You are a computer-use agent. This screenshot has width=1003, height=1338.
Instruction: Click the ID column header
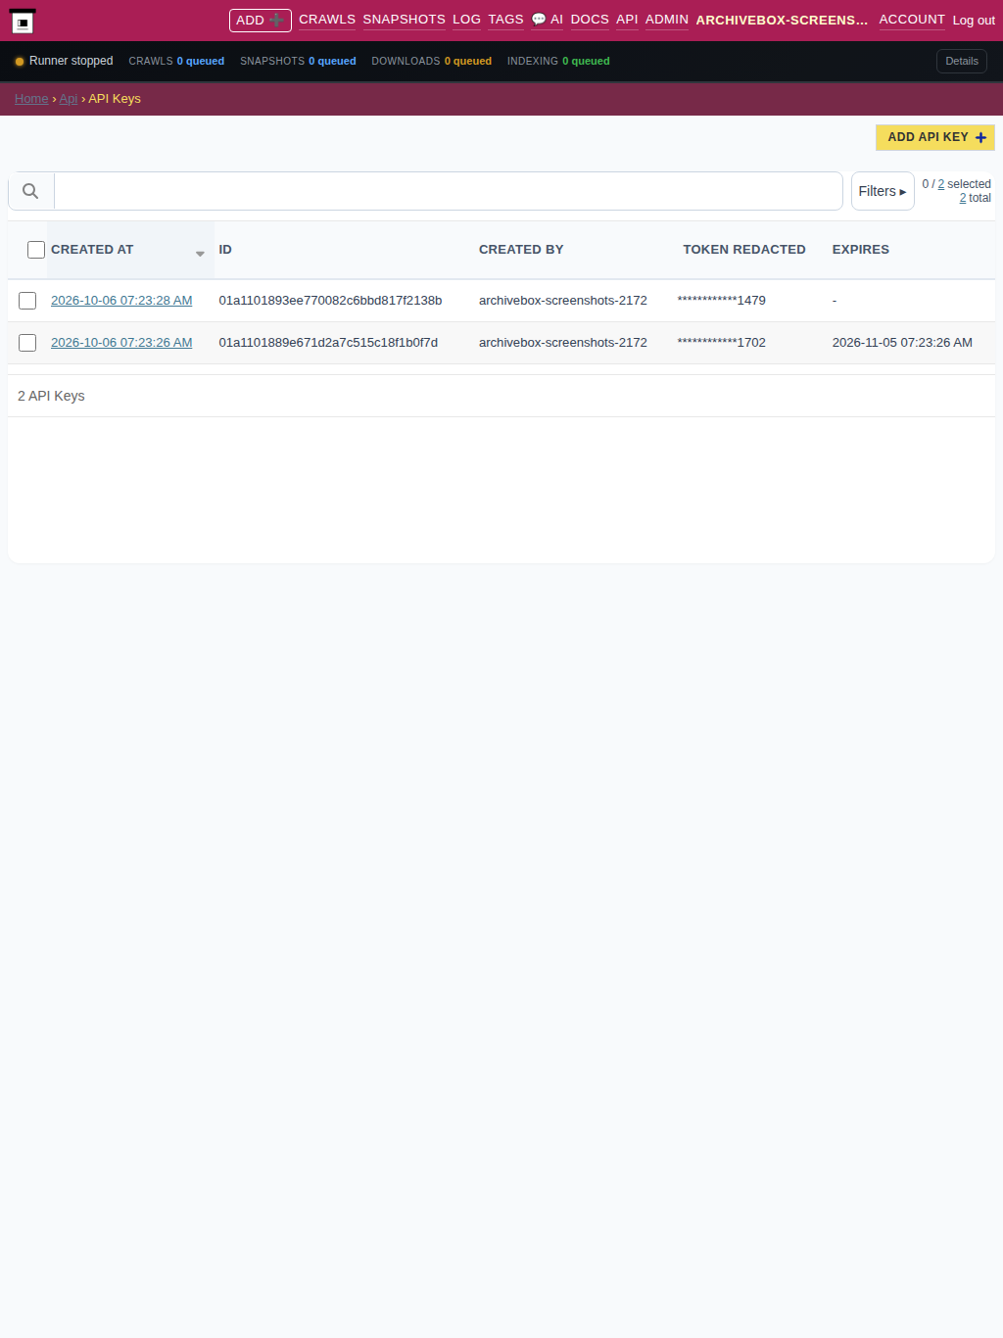click(x=225, y=250)
